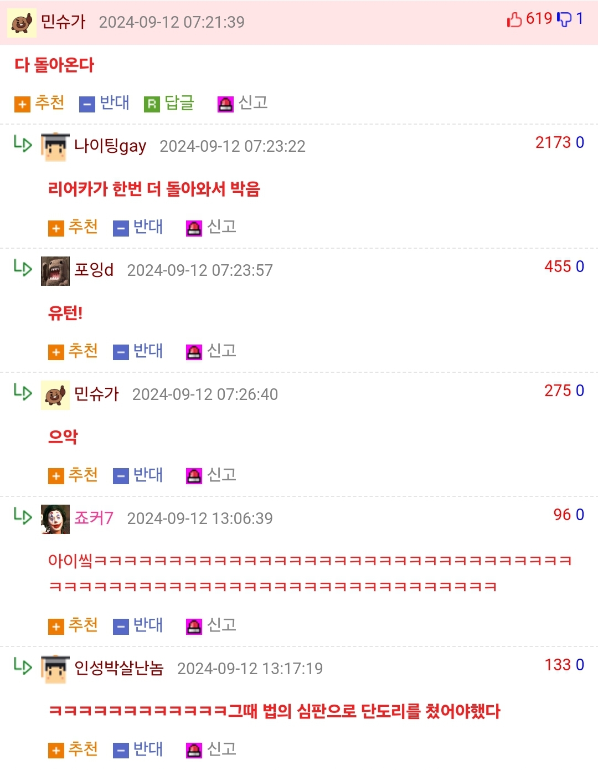Viewport: 598px width, 770px height.
Task: Click 신고 siren icon under 다 돌아온다
Action: point(225,104)
